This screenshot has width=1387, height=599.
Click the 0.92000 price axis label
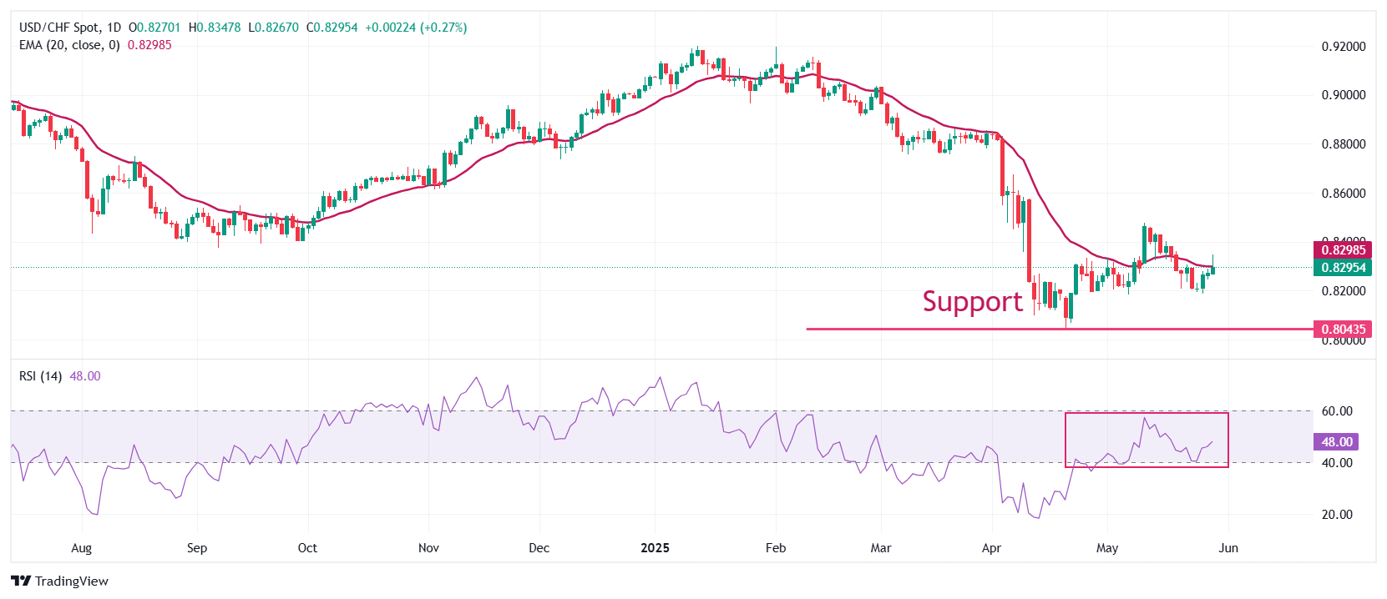click(1343, 47)
